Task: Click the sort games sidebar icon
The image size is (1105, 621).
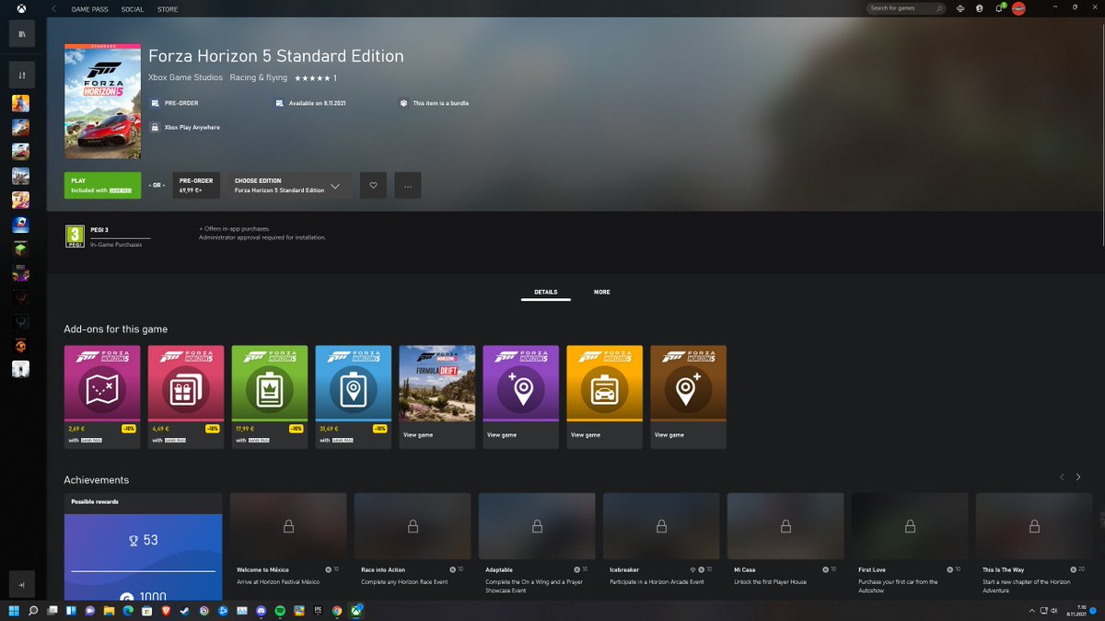Action: point(21,75)
